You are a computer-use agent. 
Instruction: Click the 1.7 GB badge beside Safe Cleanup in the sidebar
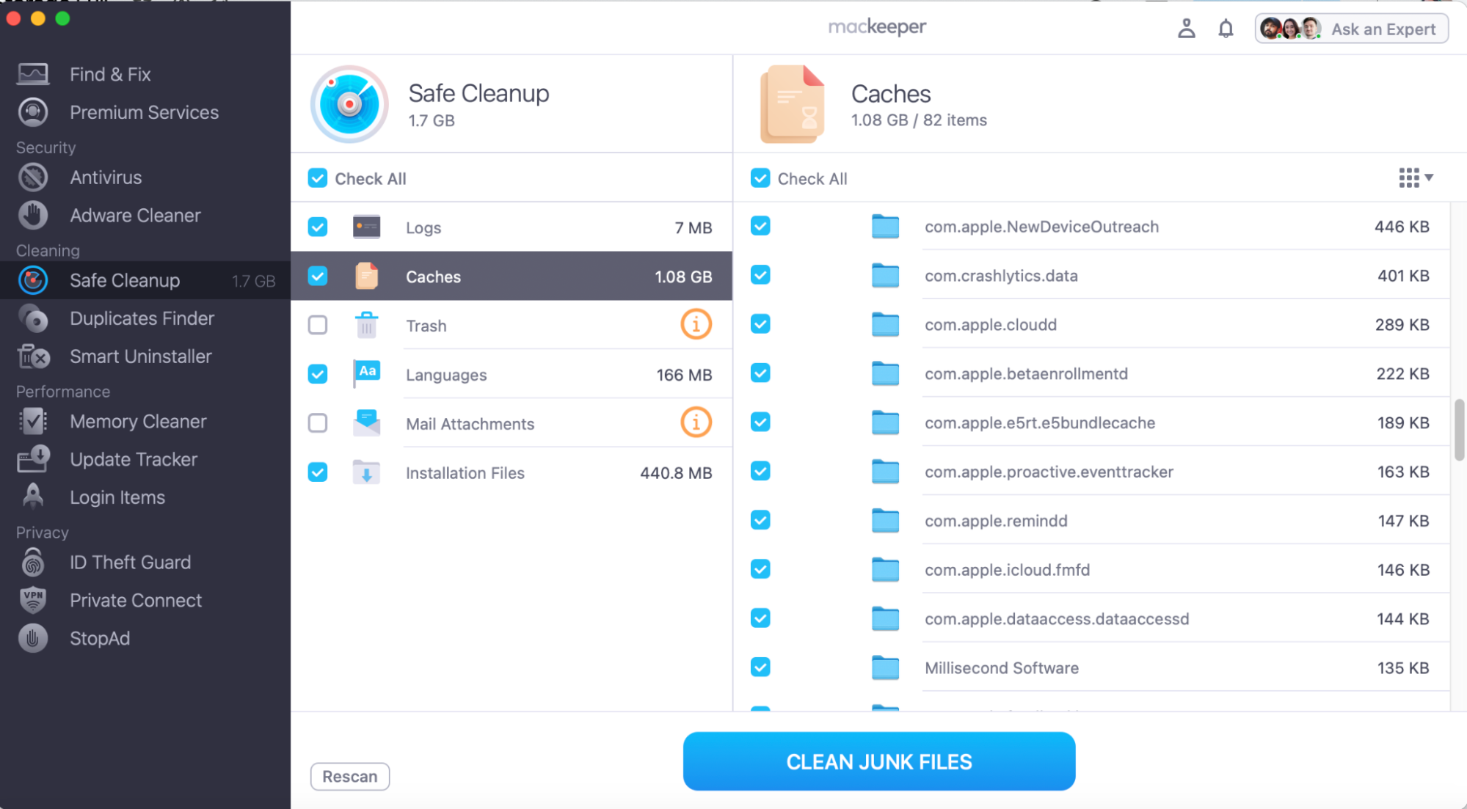coord(254,281)
